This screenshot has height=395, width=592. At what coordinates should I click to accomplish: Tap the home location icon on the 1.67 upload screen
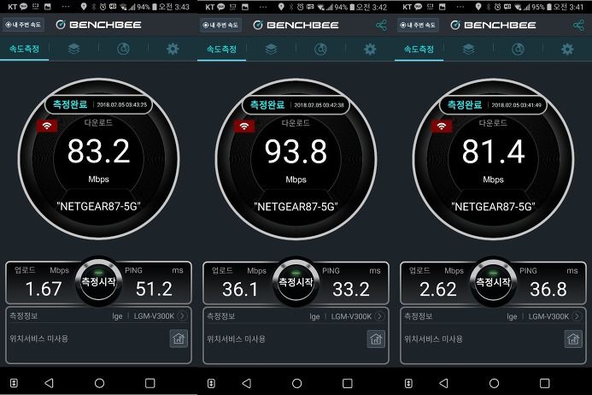click(x=179, y=339)
